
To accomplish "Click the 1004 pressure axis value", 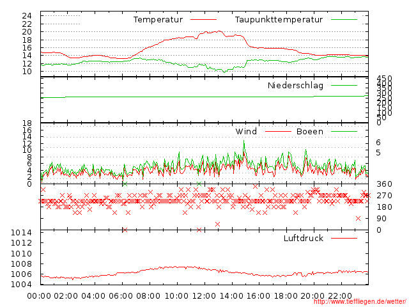I will pos(21,284).
